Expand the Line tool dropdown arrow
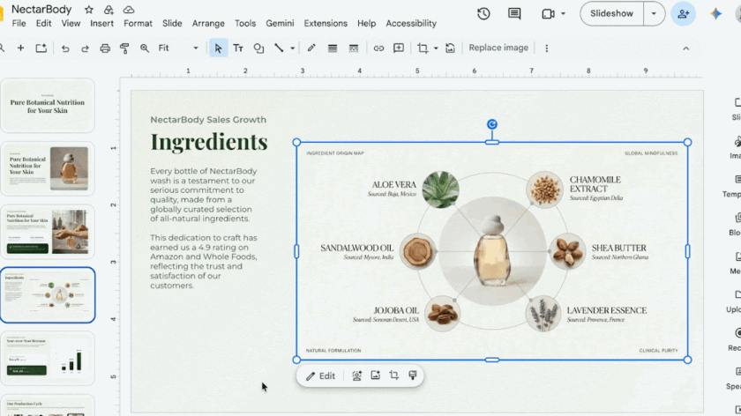Image resolution: width=741 pixels, height=416 pixels. 293,48
